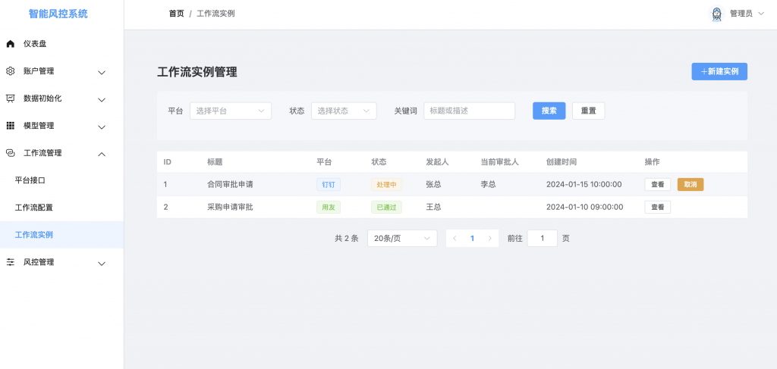This screenshot has height=369, width=777.
Task: Expand the 数据初始化 submenu chevron
Action: (x=102, y=100)
